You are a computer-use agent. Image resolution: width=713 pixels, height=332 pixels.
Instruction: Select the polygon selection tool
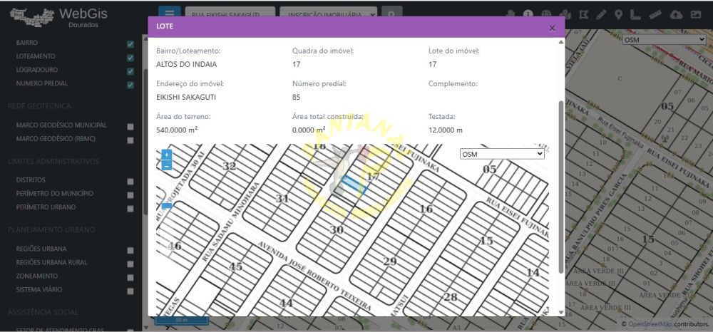point(584,14)
